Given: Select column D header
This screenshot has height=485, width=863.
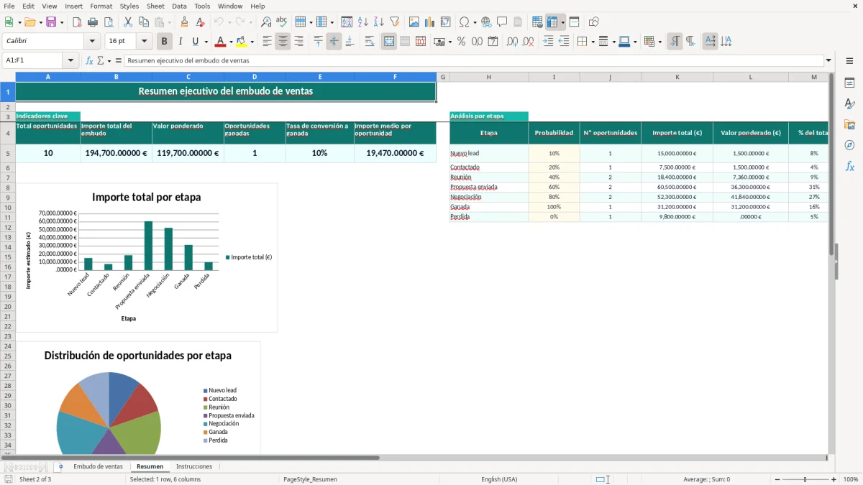Looking at the screenshot, I should (255, 77).
